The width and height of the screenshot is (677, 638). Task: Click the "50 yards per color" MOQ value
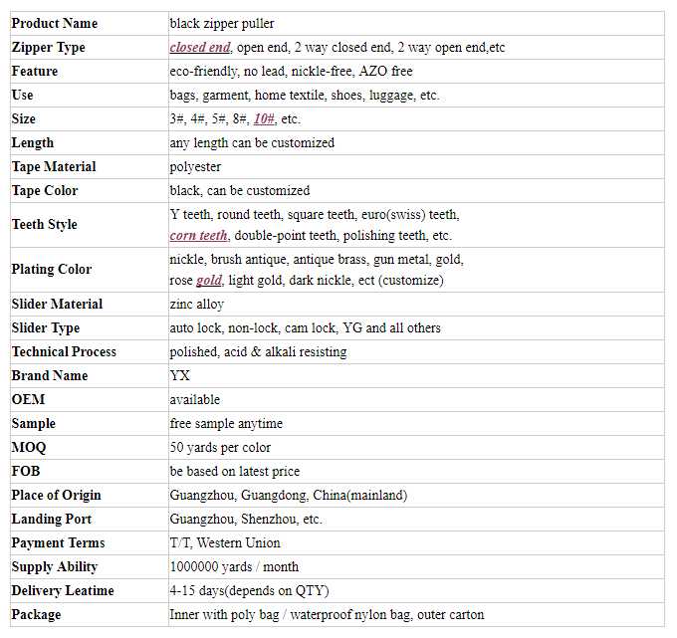point(220,448)
